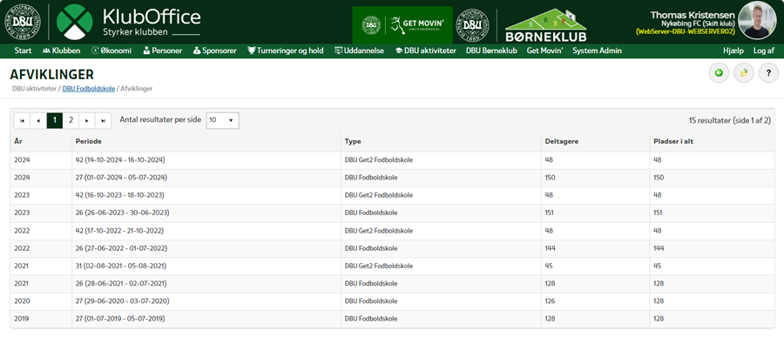Open the Personer menu
Image resolution: width=784 pixels, height=338 pixels.
pyautogui.click(x=163, y=51)
